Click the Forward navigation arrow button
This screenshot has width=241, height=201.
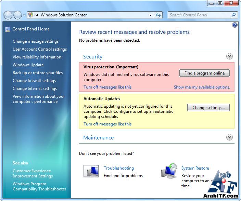[x=17, y=15]
